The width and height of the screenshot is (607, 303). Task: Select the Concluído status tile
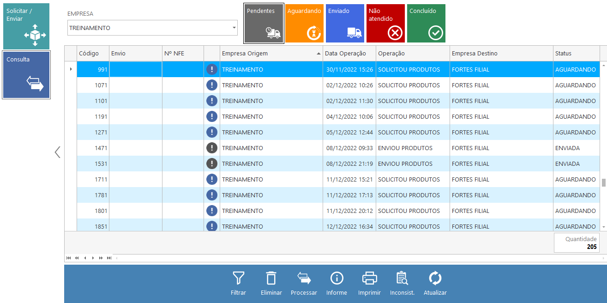426,24
